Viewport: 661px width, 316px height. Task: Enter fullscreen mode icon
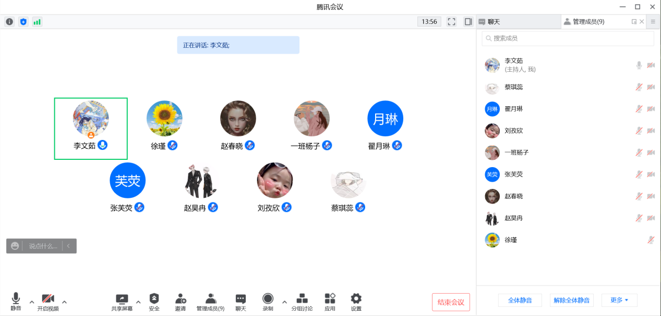click(x=452, y=22)
